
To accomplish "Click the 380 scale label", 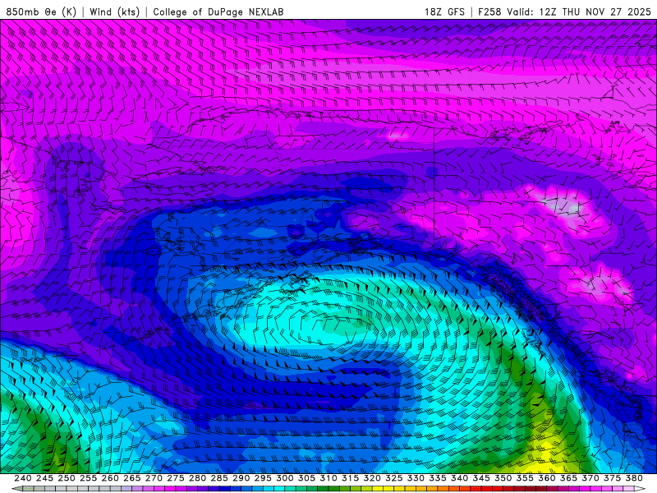I will point(634,478).
